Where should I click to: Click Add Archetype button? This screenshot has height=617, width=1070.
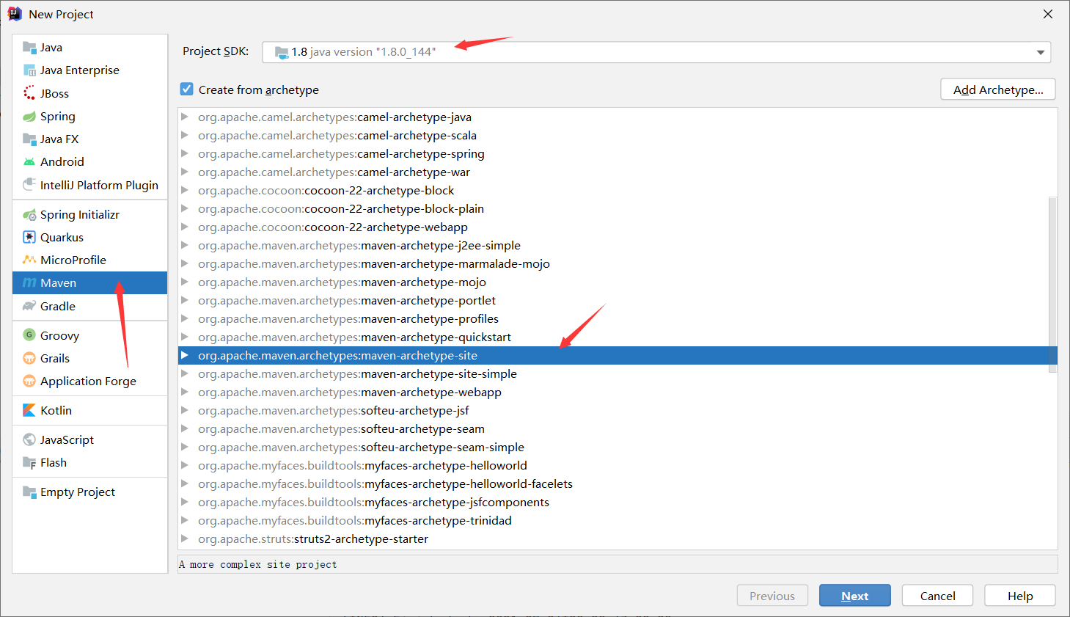tap(998, 90)
